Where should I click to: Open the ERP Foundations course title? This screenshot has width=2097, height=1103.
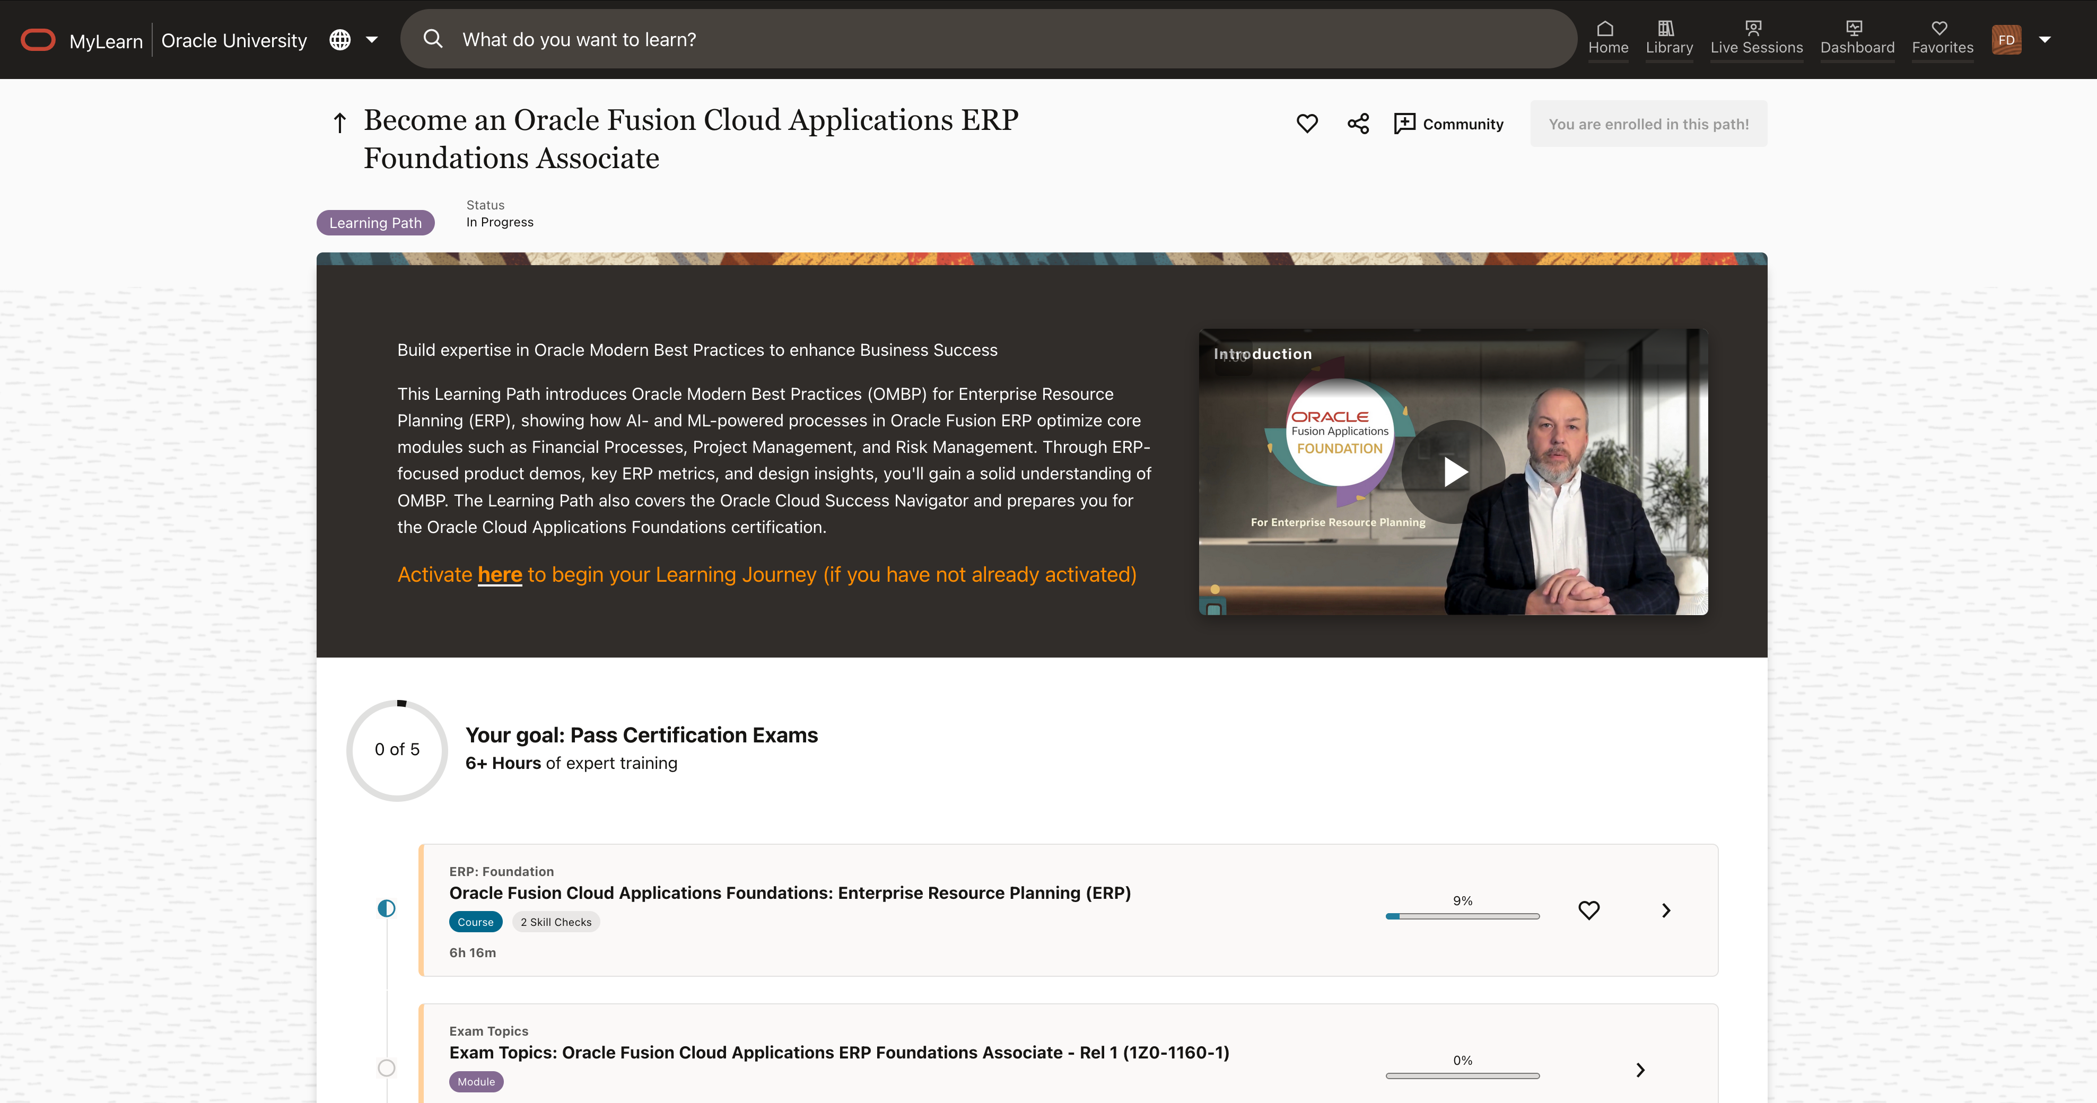[x=790, y=893]
